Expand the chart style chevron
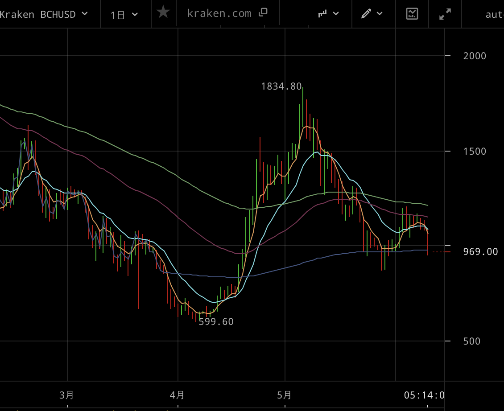Image resolution: width=504 pixels, height=411 pixels. [336, 13]
